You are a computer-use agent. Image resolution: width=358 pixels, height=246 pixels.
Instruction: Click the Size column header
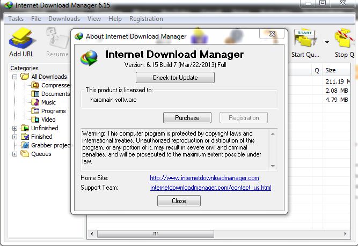coord(337,70)
